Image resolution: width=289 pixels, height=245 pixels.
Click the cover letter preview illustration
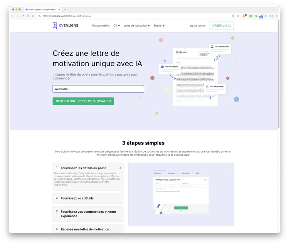click(195, 77)
